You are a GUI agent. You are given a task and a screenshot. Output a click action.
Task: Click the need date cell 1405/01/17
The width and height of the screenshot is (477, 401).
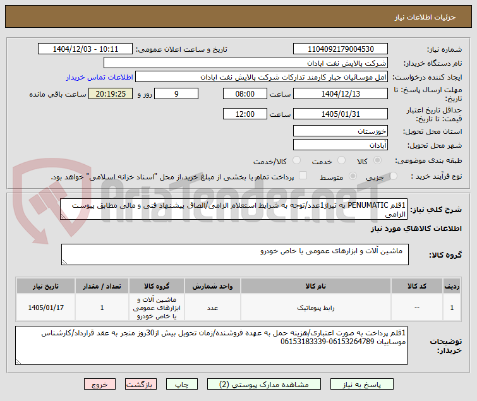[x=46, y=308]
